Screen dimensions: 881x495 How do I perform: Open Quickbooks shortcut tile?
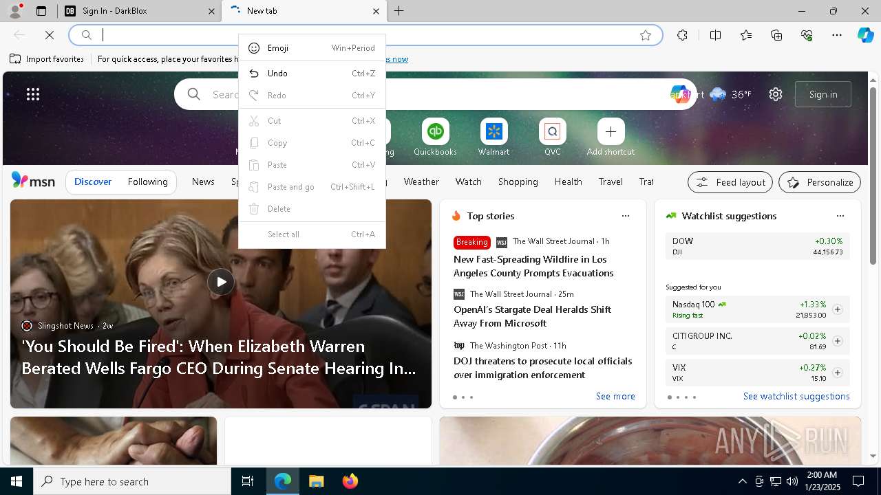tap(435, 137)
